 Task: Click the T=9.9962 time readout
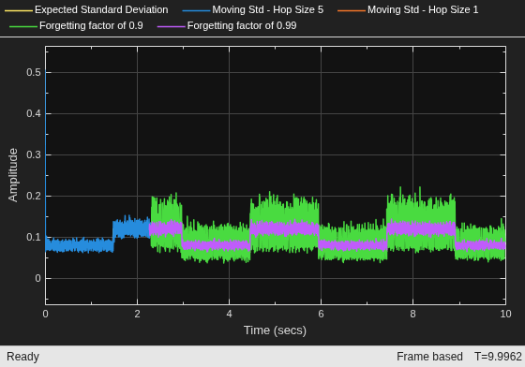(x=498, y=357)
